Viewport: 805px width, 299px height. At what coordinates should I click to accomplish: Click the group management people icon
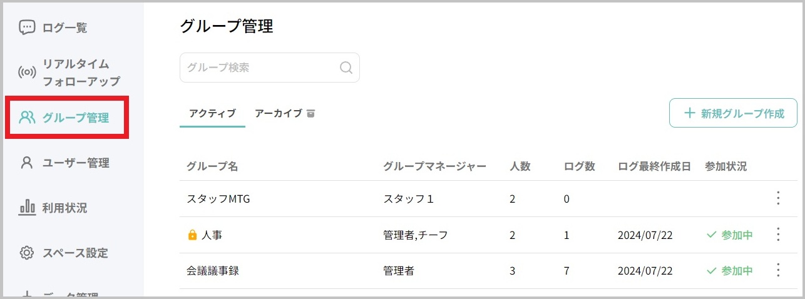coord(27,118)
